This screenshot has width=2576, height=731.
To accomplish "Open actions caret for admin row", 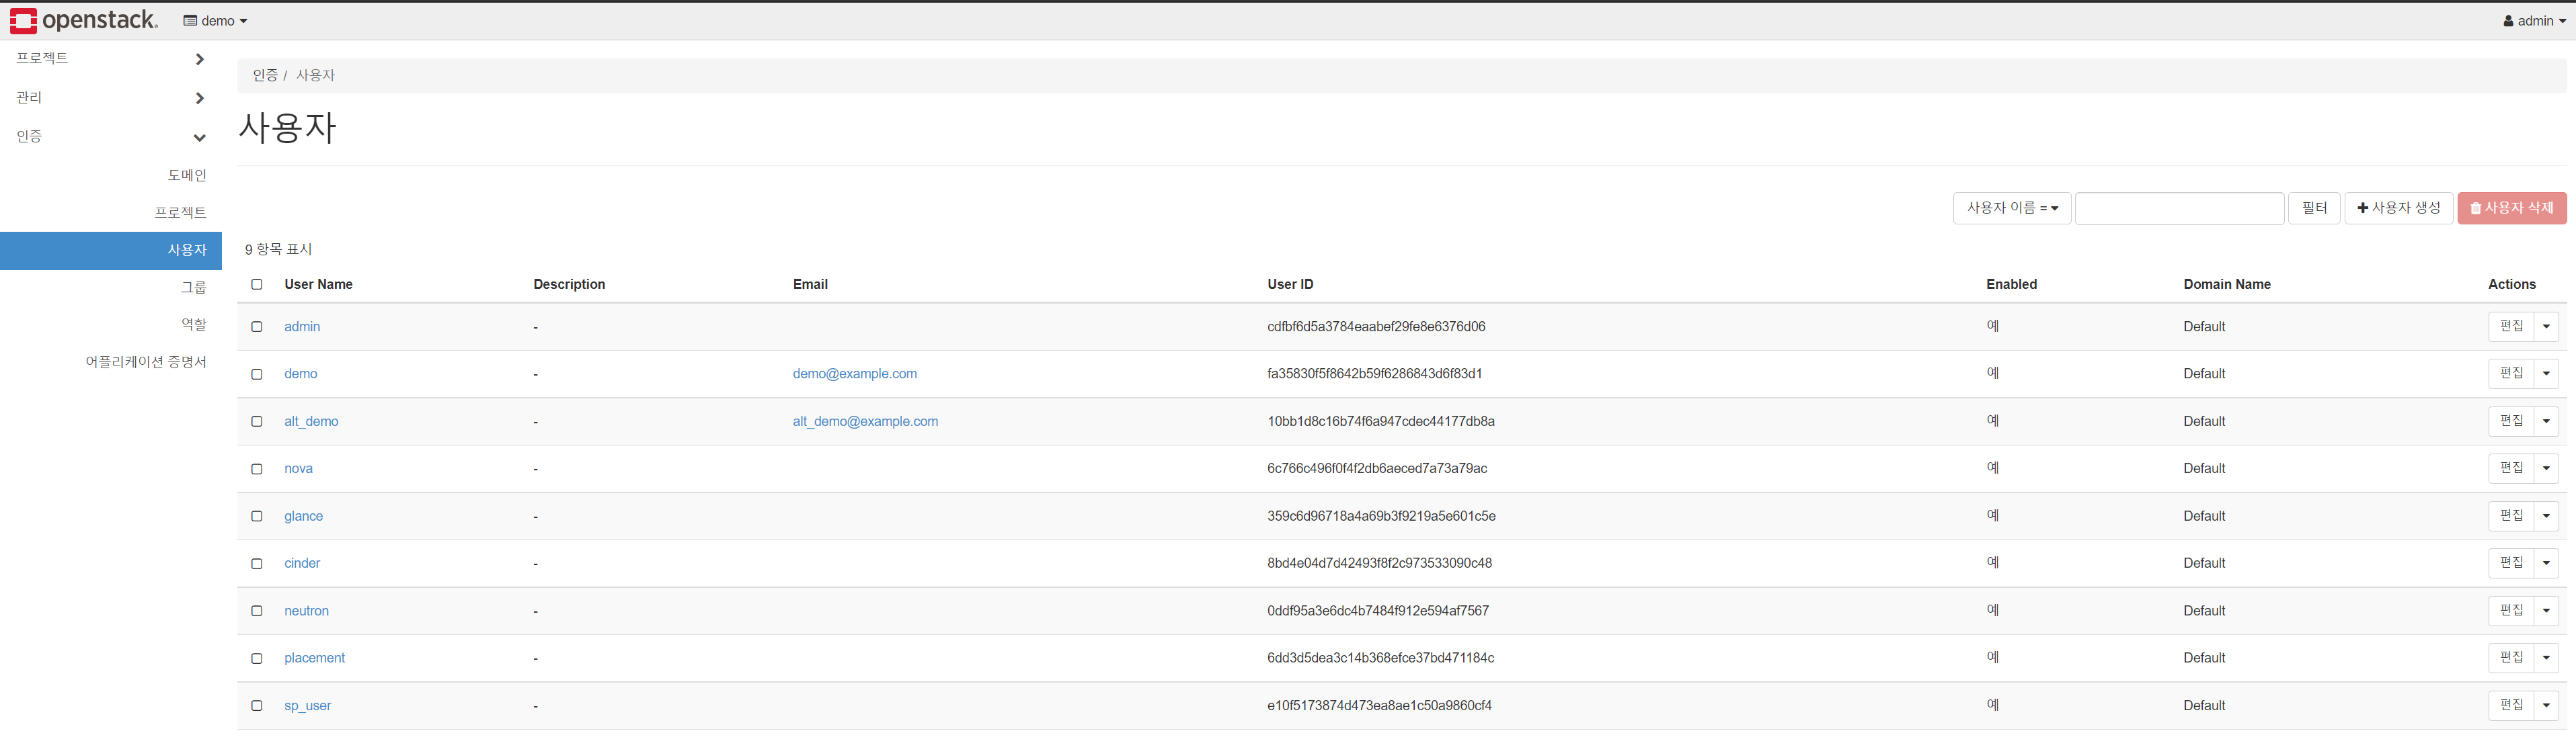I will tap(2546, 327).
